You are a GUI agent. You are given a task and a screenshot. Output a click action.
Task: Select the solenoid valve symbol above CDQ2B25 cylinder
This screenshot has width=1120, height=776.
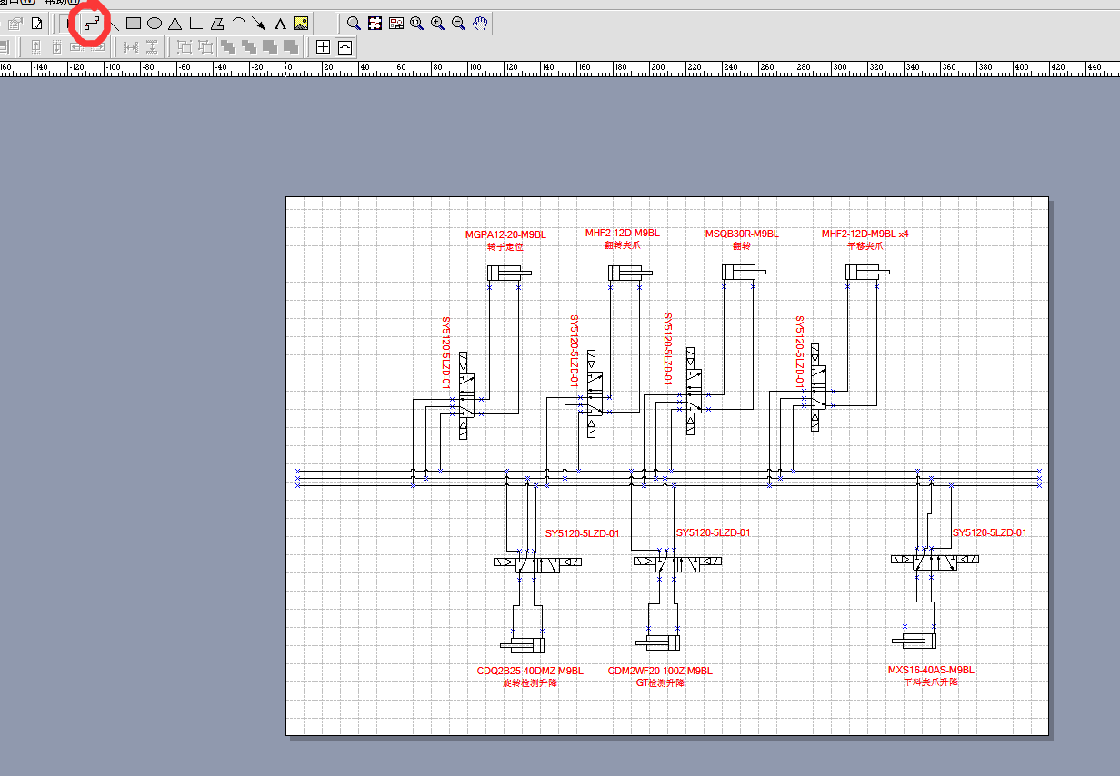(x=537, y=563)
